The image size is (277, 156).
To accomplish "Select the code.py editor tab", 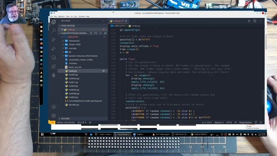I will pyautogui.click(x=118, y=21).
